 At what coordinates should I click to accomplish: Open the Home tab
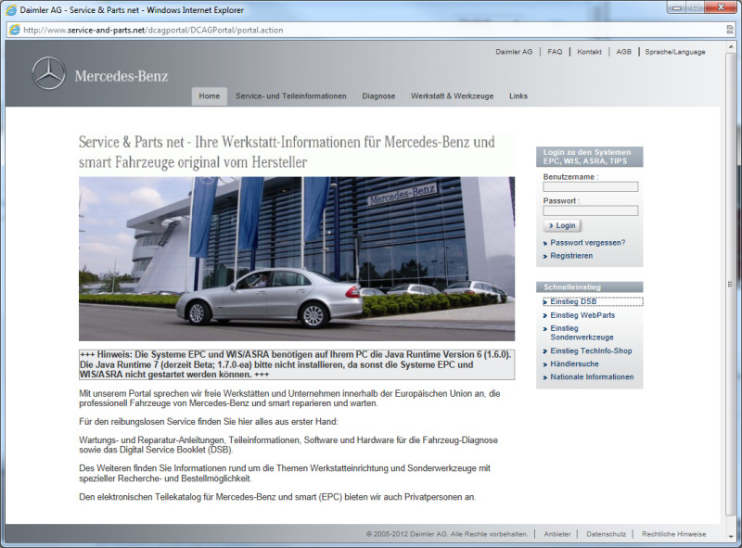pyautogui.click(x=209, y=96)
